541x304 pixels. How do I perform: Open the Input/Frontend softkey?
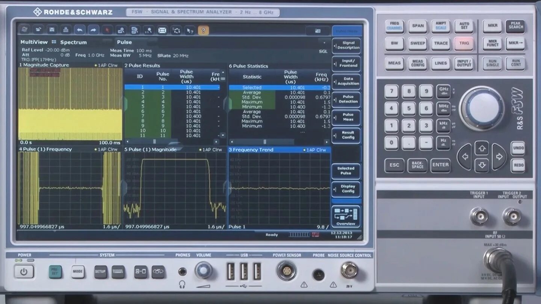click(x=346, y=63)
